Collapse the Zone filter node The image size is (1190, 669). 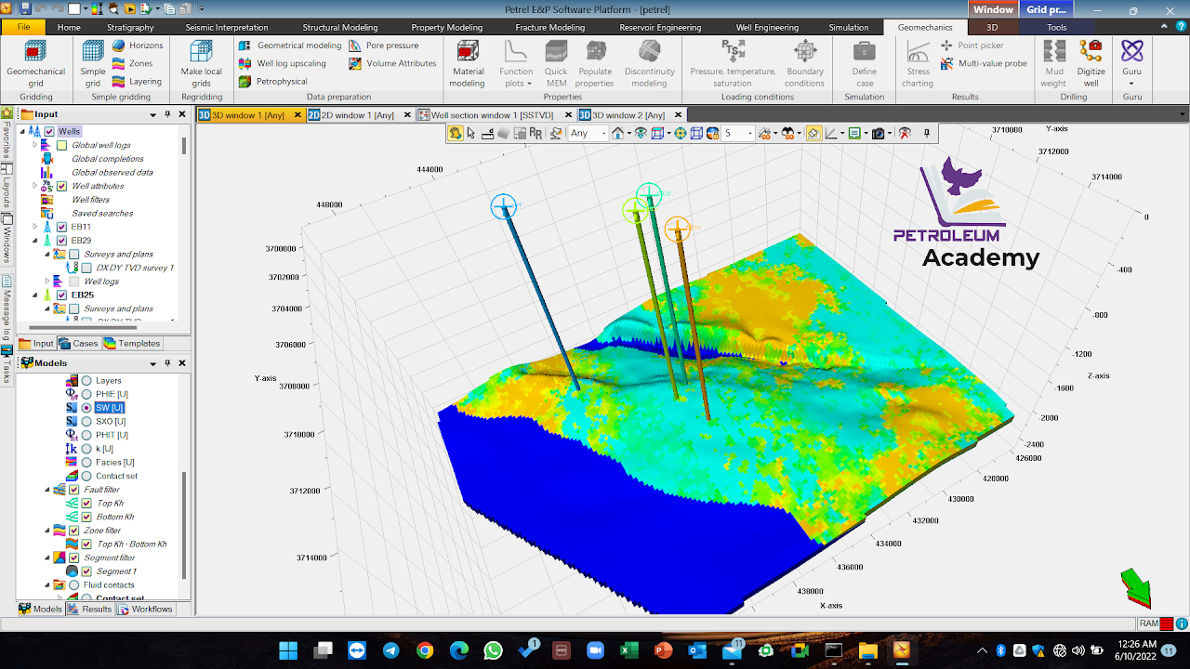point(47,531)
